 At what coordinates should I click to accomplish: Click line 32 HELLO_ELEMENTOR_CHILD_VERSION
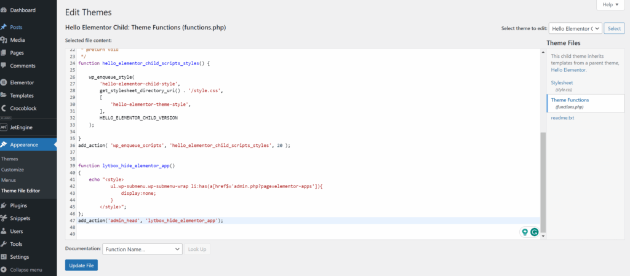pos(138,118)
